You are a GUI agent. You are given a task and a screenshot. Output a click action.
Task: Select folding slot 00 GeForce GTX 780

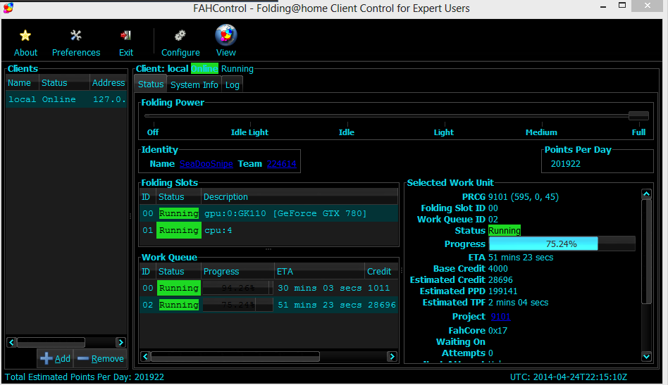coord(268,213)
